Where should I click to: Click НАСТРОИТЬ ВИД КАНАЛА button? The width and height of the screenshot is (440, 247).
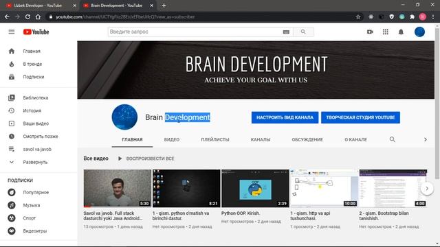tap(285, 117)
